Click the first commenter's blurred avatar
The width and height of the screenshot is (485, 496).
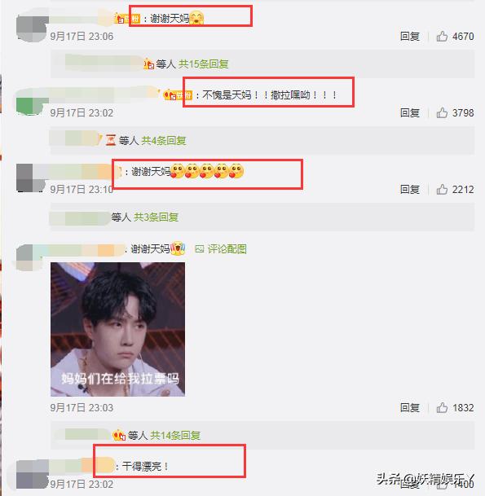pyautogui.click(x=32, y=27)
